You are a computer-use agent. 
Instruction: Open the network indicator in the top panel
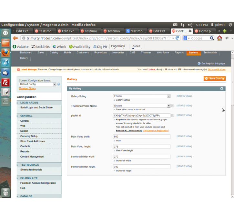pyautogui.click(x=182, y=25)
